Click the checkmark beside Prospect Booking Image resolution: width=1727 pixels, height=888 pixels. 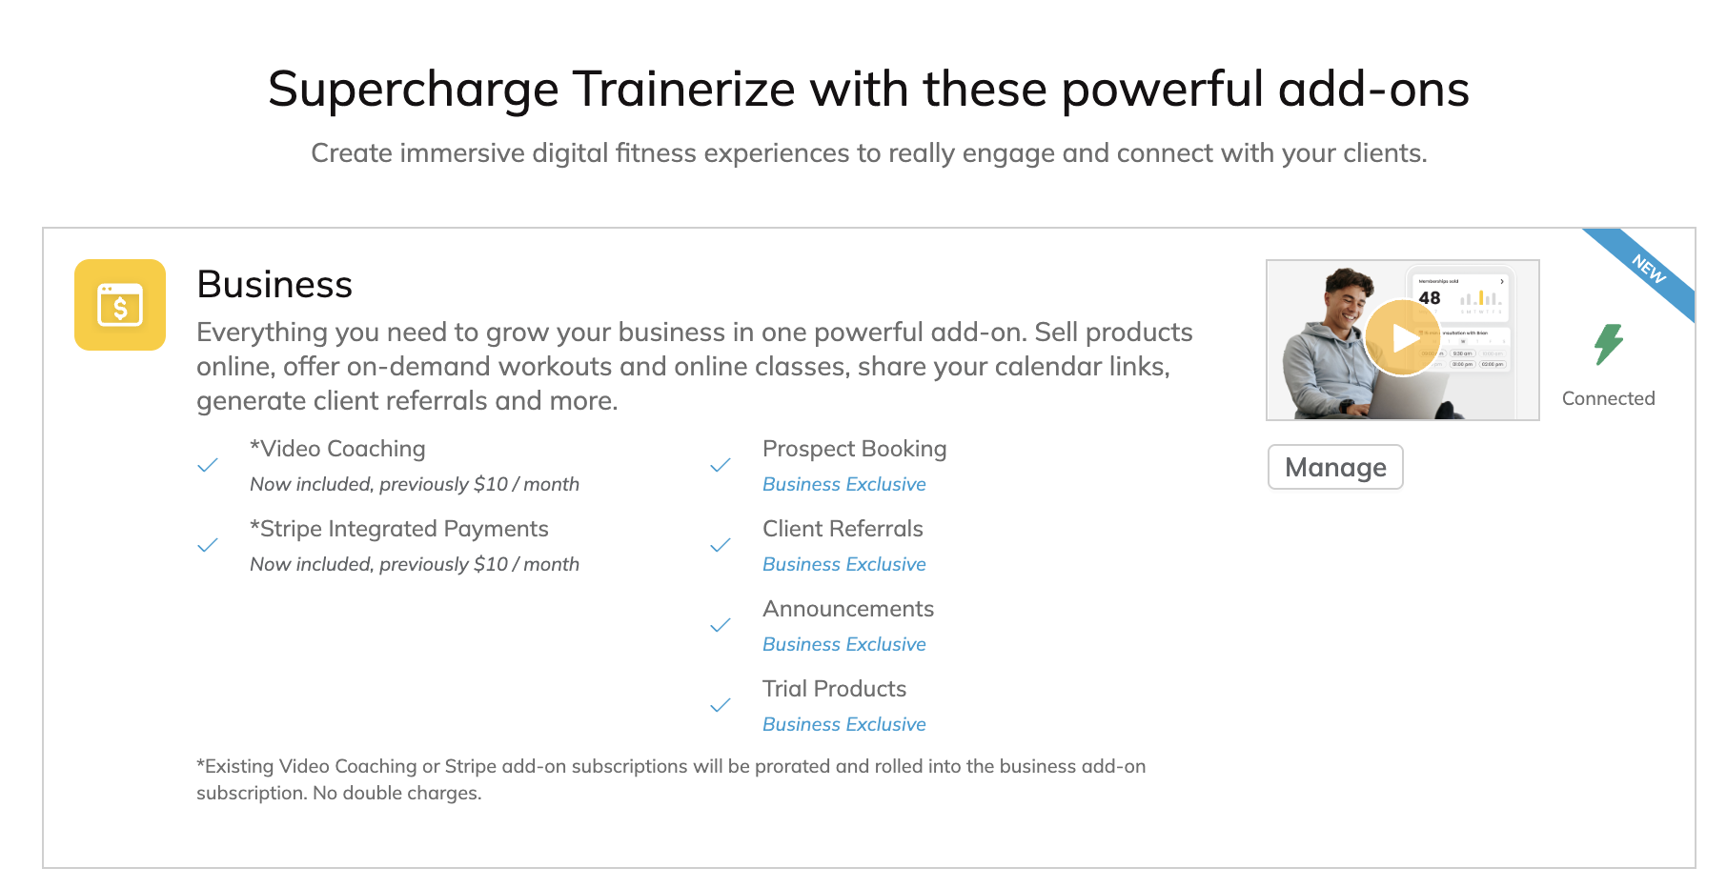(x=721, y=465)
